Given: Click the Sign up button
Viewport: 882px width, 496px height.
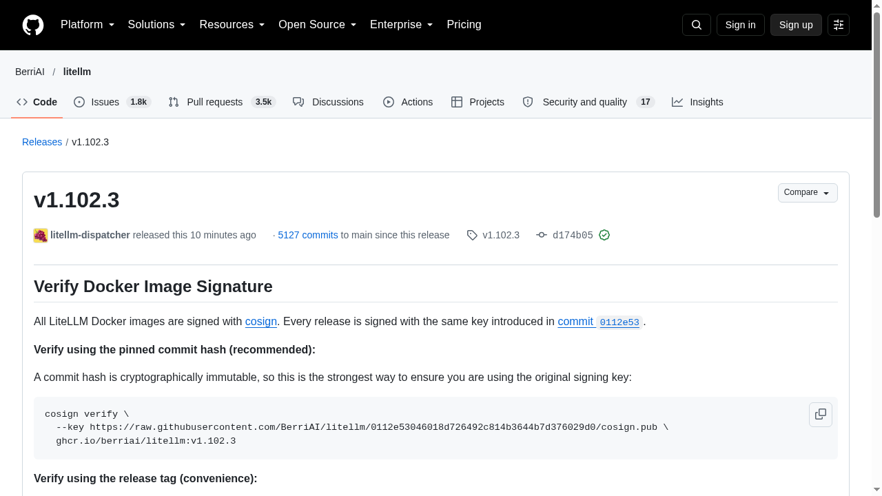Looking at the screenshot, I should click(796, 25).
